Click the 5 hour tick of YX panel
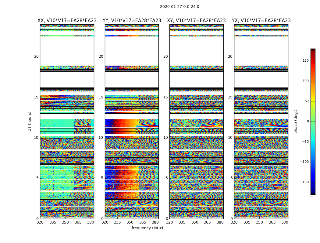Viewport: 320px width, 243px height. (x=231, y=178)
